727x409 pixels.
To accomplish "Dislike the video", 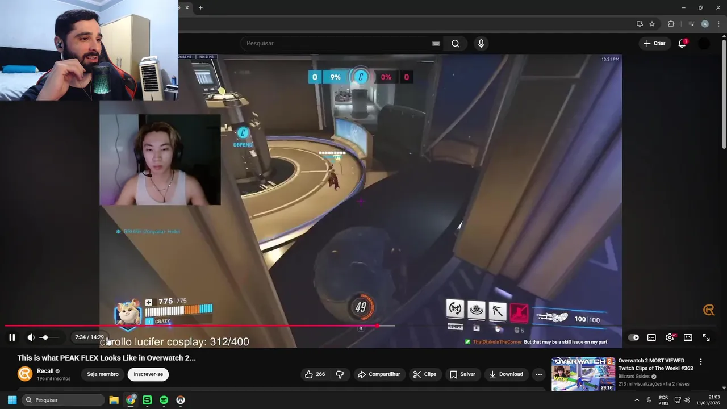I will pyautogui.click(x=340, y=374).
